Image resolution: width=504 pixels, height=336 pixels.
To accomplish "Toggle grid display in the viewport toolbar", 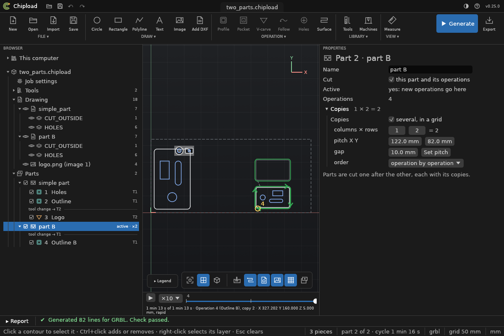I will [x=291, y=280].
